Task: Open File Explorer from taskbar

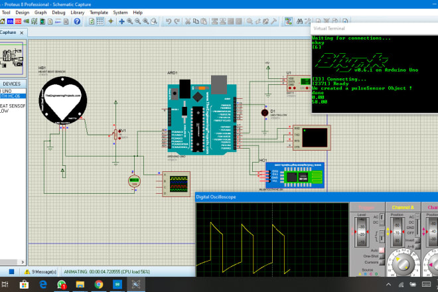Action: click(80, 285)
